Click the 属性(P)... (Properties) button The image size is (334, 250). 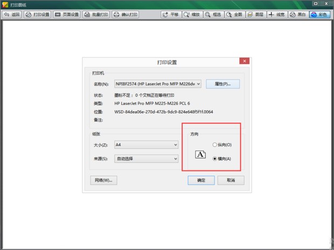pos(222,84)
